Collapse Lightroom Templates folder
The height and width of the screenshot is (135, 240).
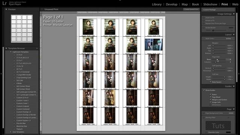click(x=11, y=52)
